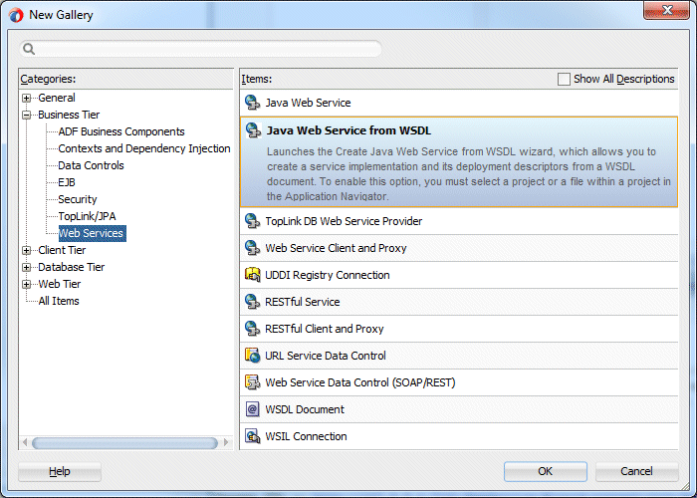Select the WSDL Document item
This screenshot has height=498, width=697.
click(459, 409)
